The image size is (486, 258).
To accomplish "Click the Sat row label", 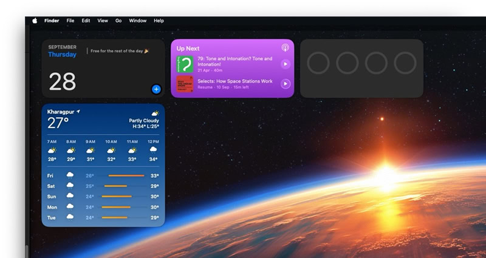I will tap(51, 186).
